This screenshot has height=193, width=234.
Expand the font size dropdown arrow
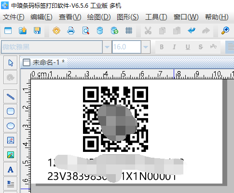tap(146, 47)
